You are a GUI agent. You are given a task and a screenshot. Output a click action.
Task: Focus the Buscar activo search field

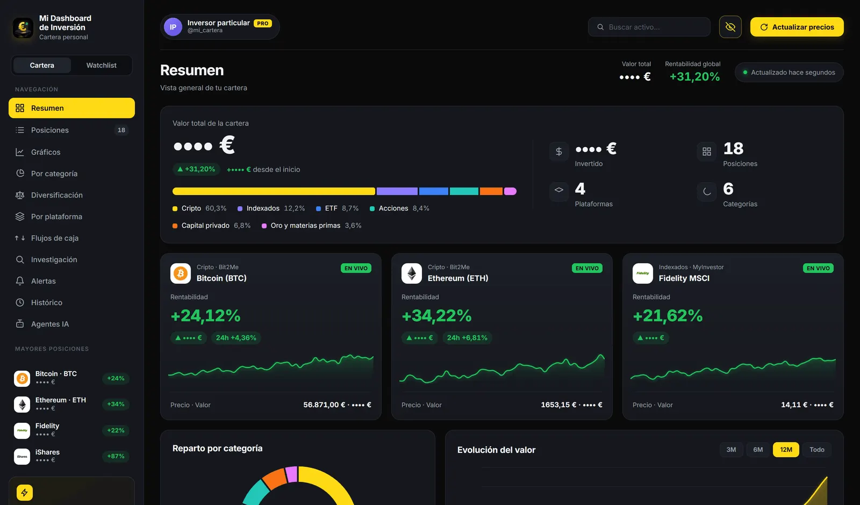(x=649, y=27)
